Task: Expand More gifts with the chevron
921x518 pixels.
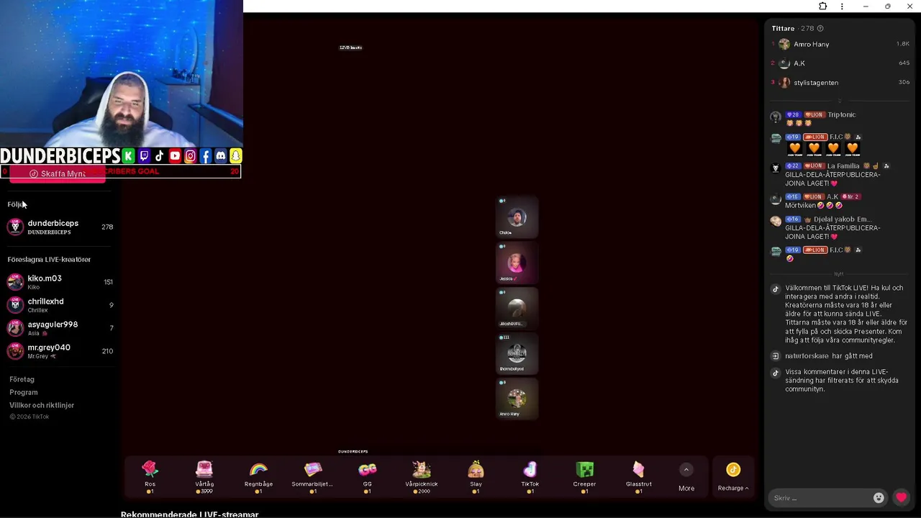Action: [686, 470]
